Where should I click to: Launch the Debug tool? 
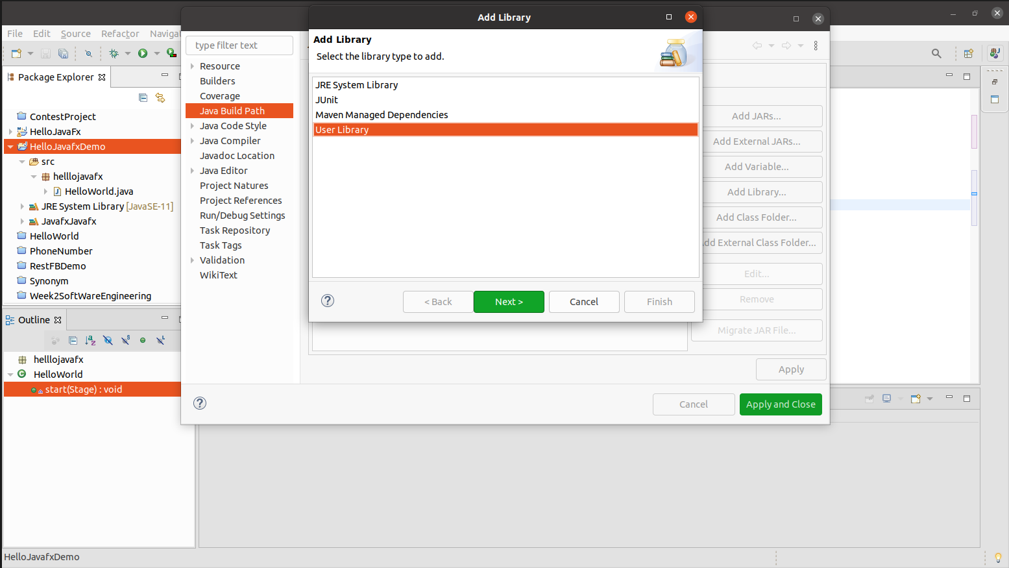click(x=114, y=53)
